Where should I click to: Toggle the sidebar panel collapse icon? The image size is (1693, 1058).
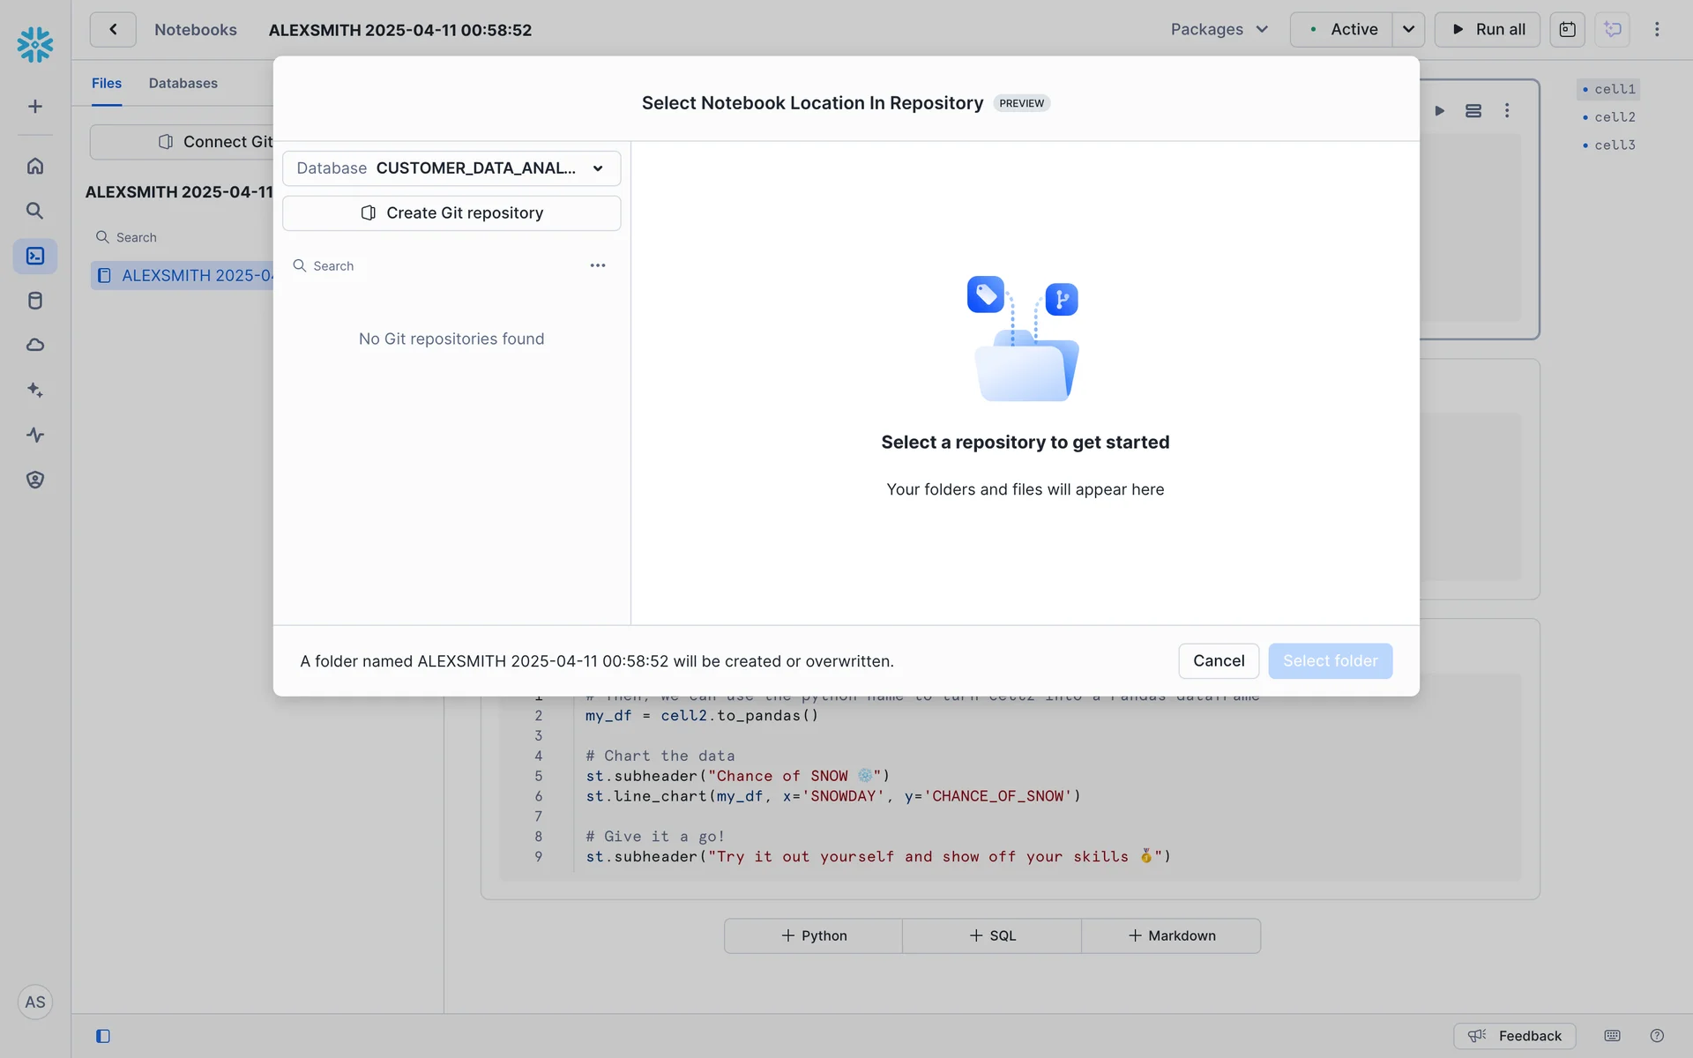pyautogui.click(x=103, y=1036)
